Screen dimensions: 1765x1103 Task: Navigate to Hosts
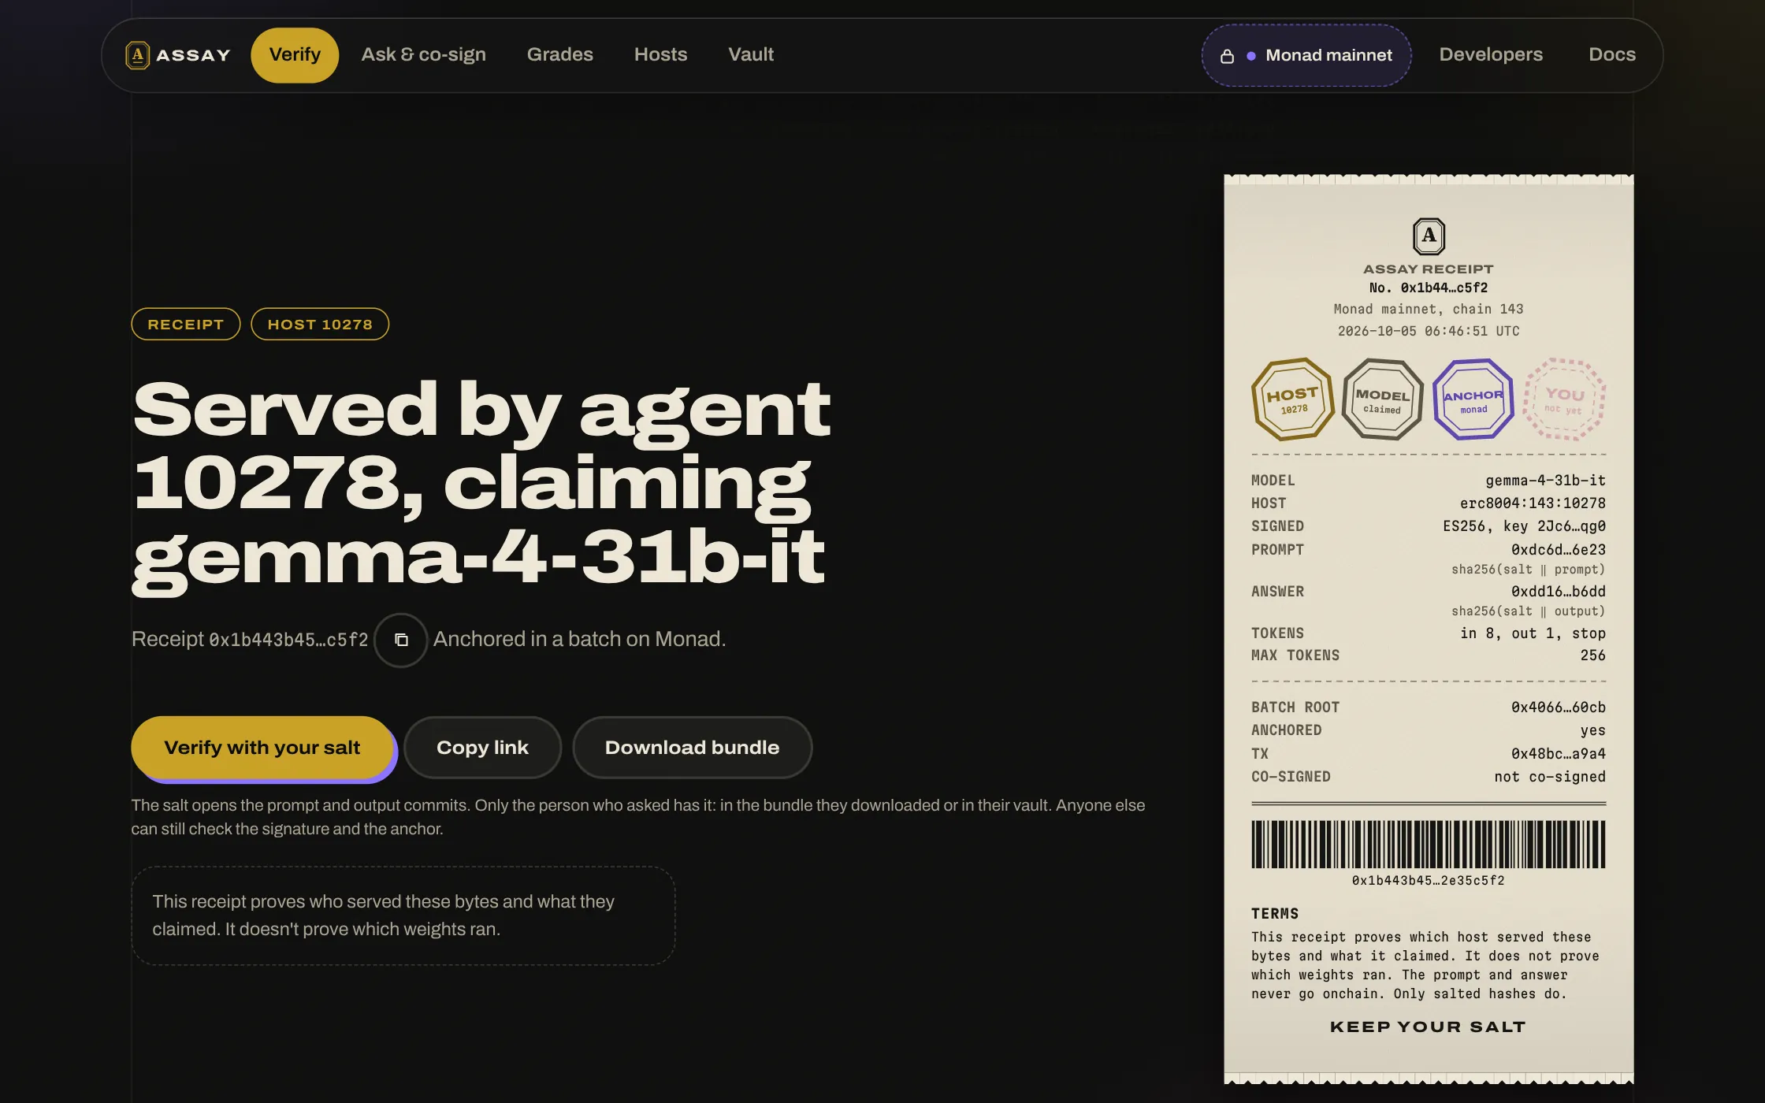coord(660,55)
